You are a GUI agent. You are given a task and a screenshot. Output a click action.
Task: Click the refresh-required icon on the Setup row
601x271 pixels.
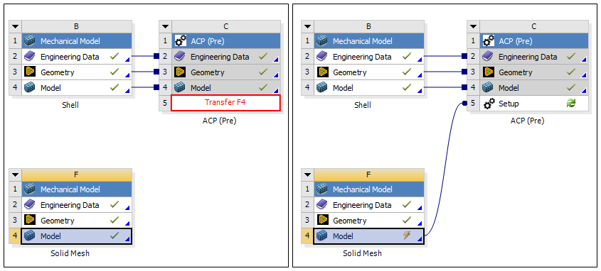coord(571,104)
